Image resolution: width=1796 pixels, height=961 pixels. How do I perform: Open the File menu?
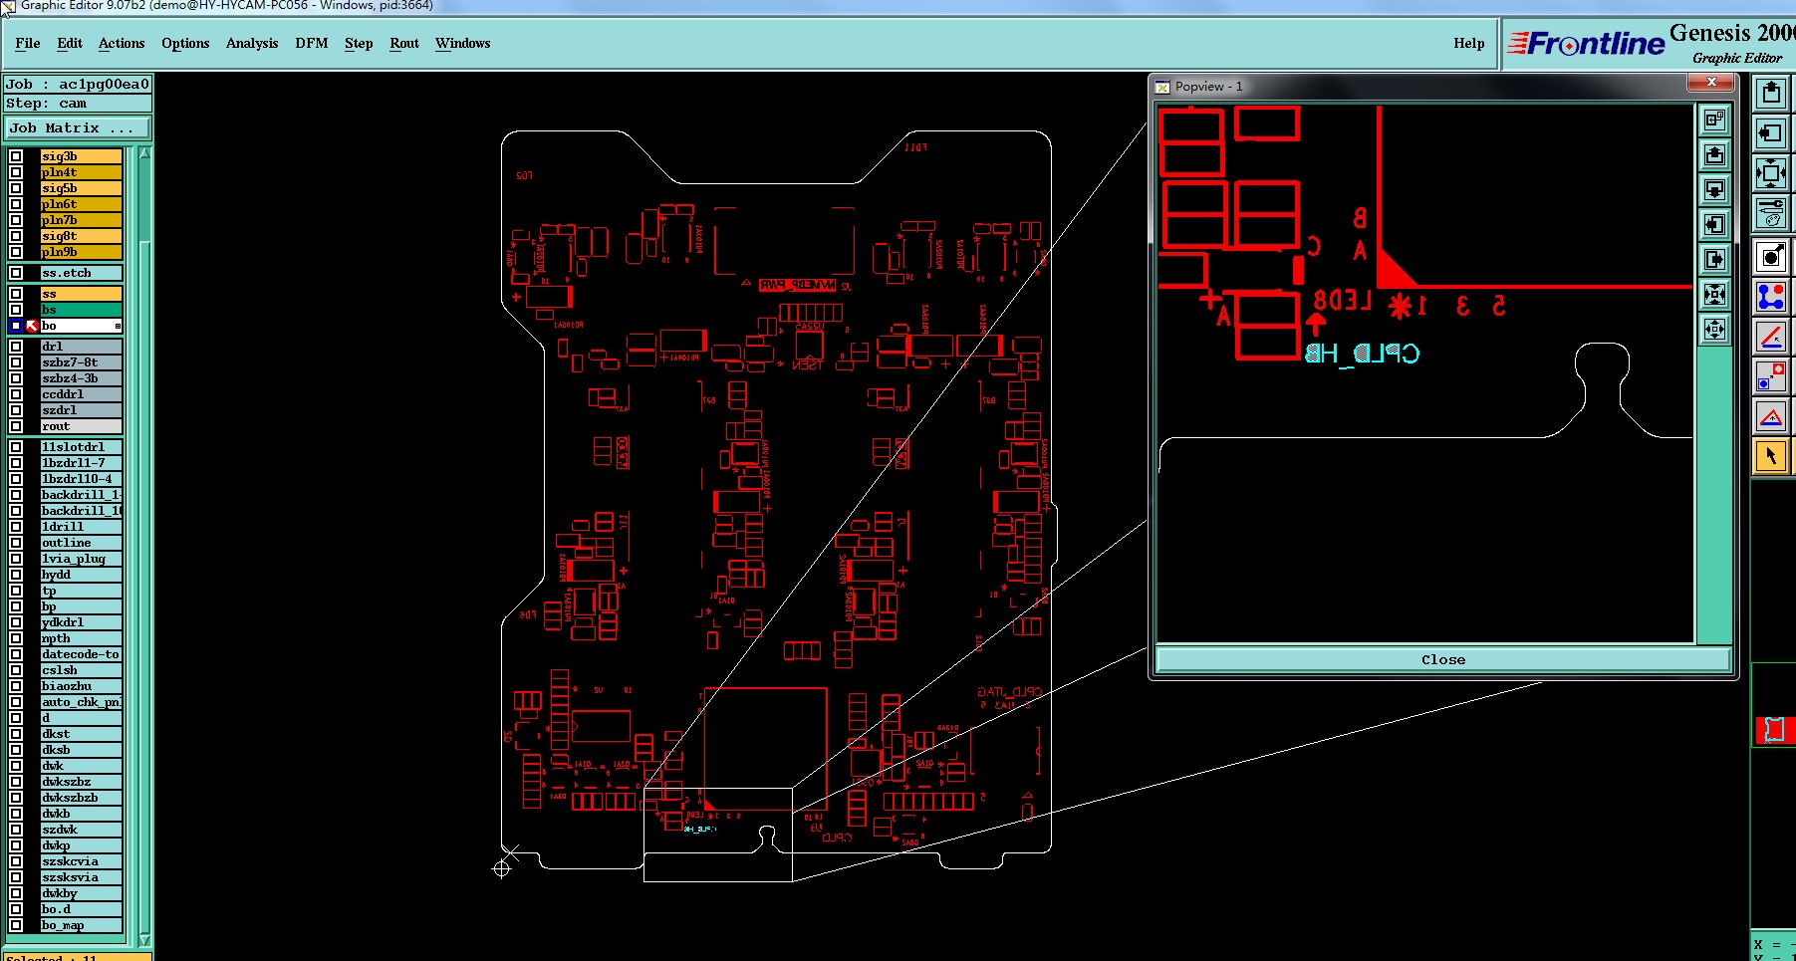click(x=28, y=43)
